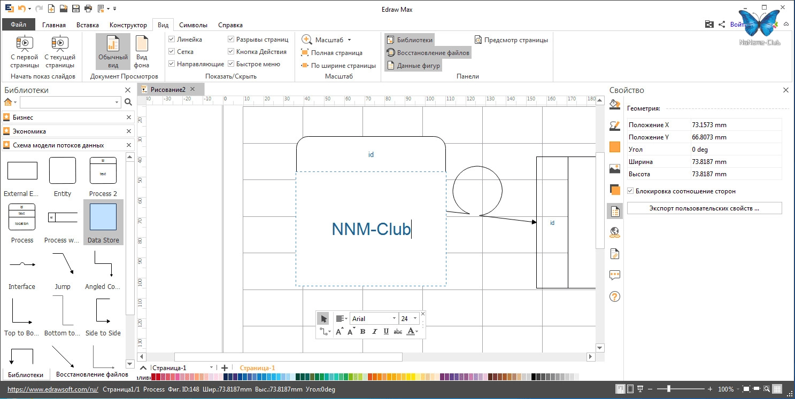Switch to the Символы ribbon tab
Viewport: 795px width, 399px height.
(194, 25)
